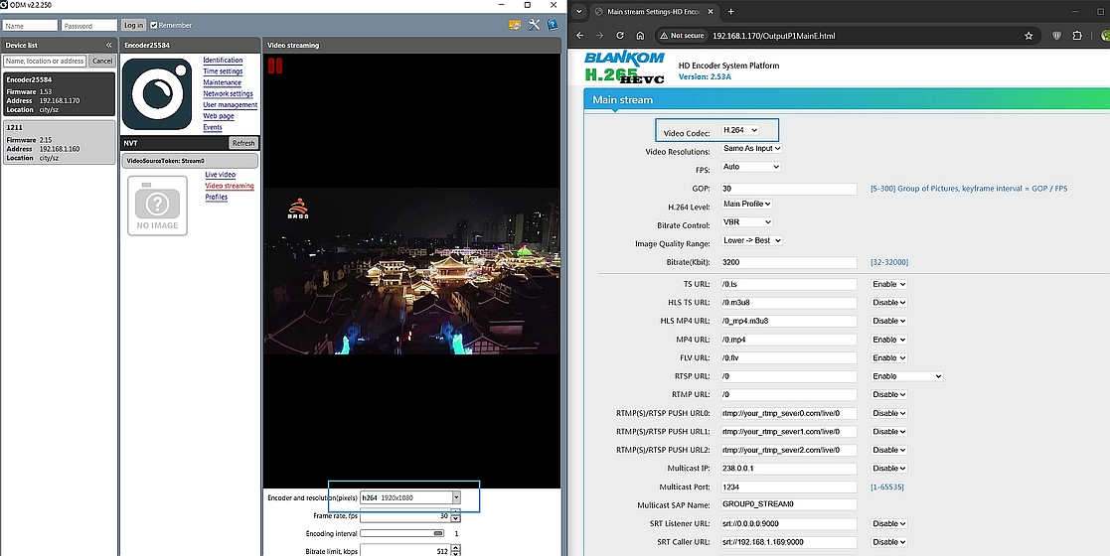The image size is (1110, 556).
Task: Open the help book icon in ODM
Action: pos(553,25)
